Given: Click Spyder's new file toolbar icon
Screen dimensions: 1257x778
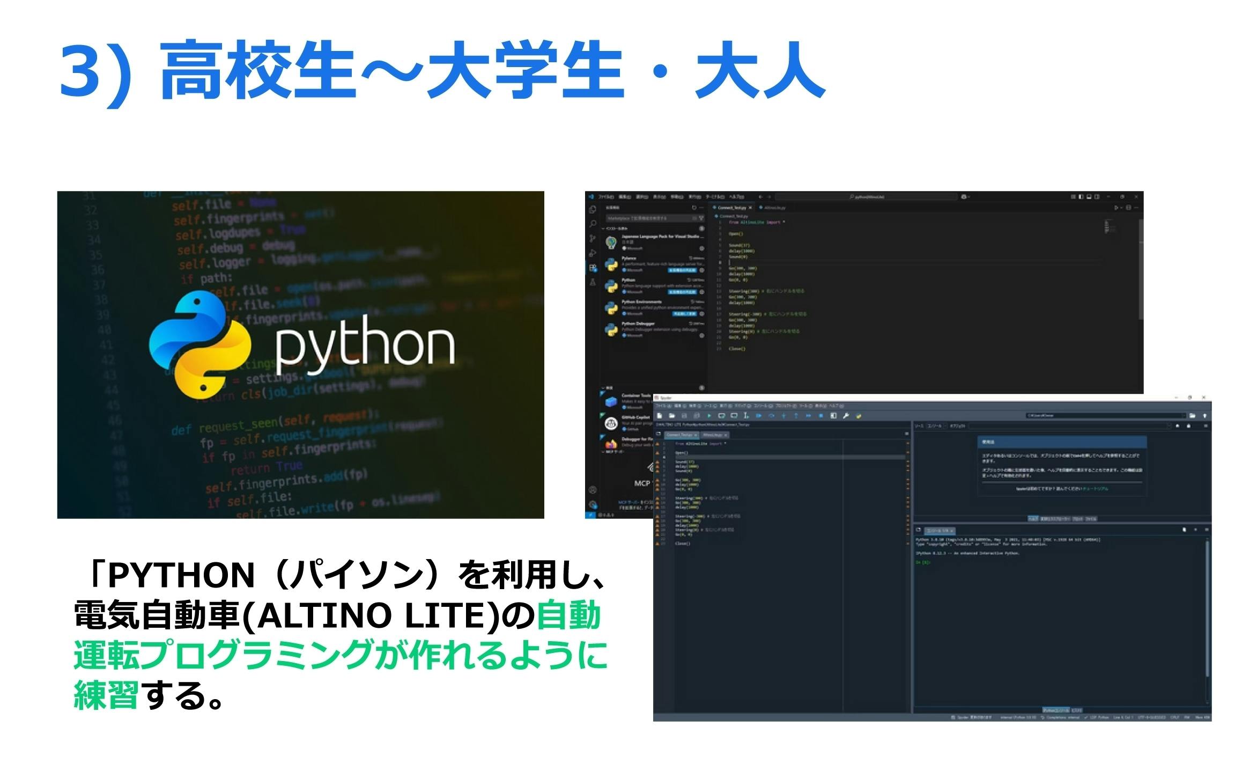Looking at the screenshot, I should 660,416.
